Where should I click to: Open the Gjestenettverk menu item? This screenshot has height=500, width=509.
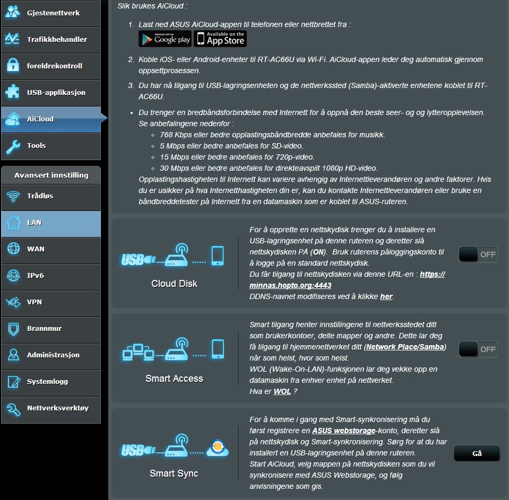tap(51, 13)
